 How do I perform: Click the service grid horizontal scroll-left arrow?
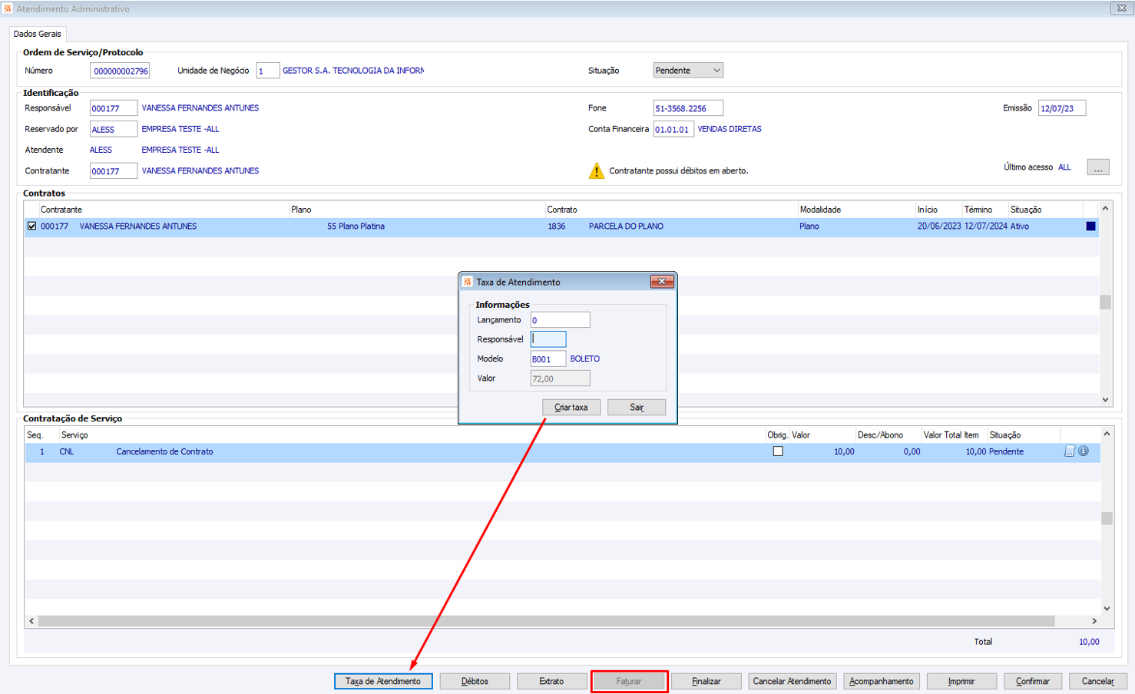tap(31, 620)
